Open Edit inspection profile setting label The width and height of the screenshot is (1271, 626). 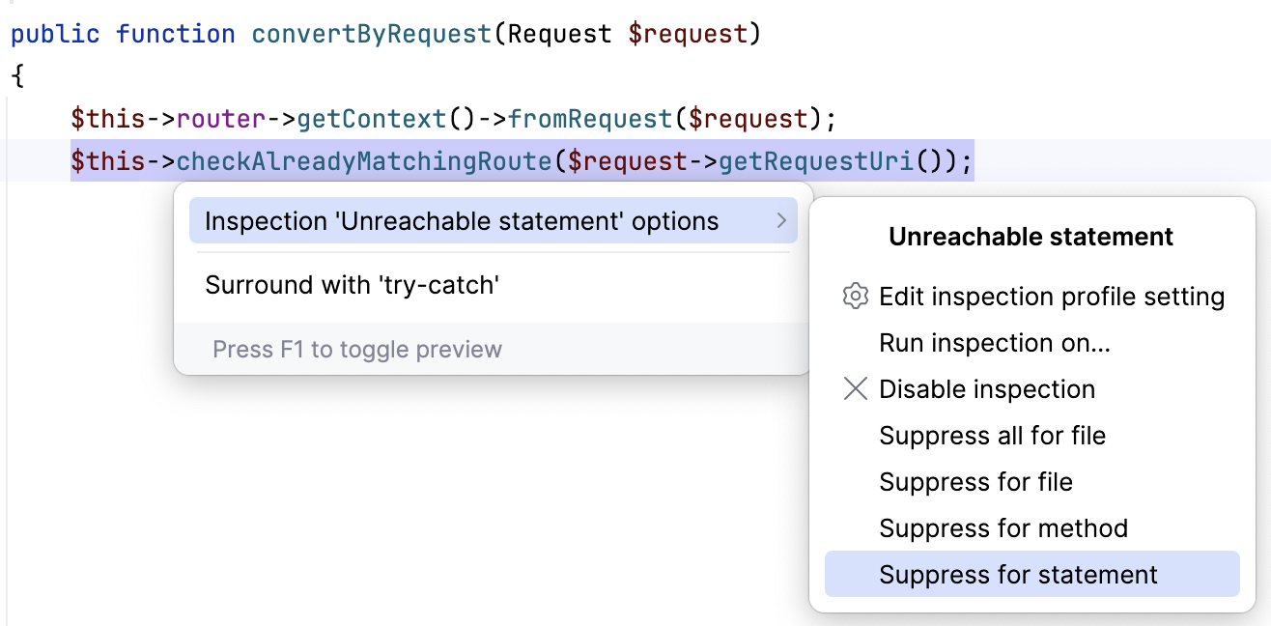point(1052,297)
